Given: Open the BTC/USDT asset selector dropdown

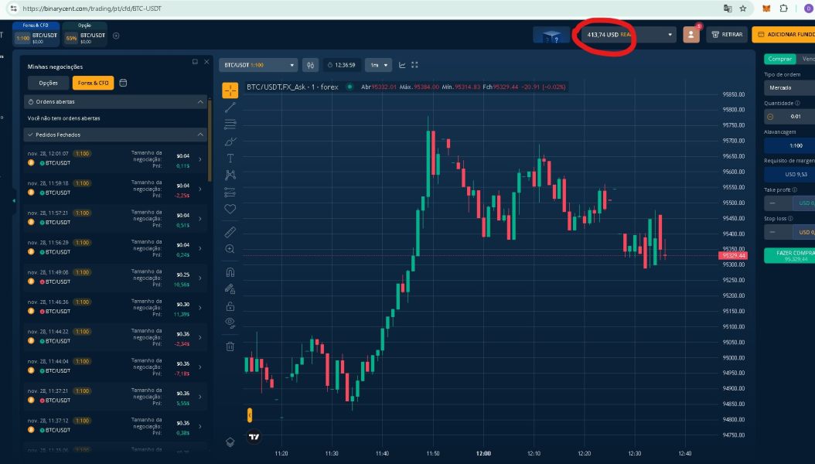Looking at the screenshot, I should coord(258,65).
